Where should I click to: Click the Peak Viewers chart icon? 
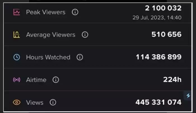[x=17, y=12]
